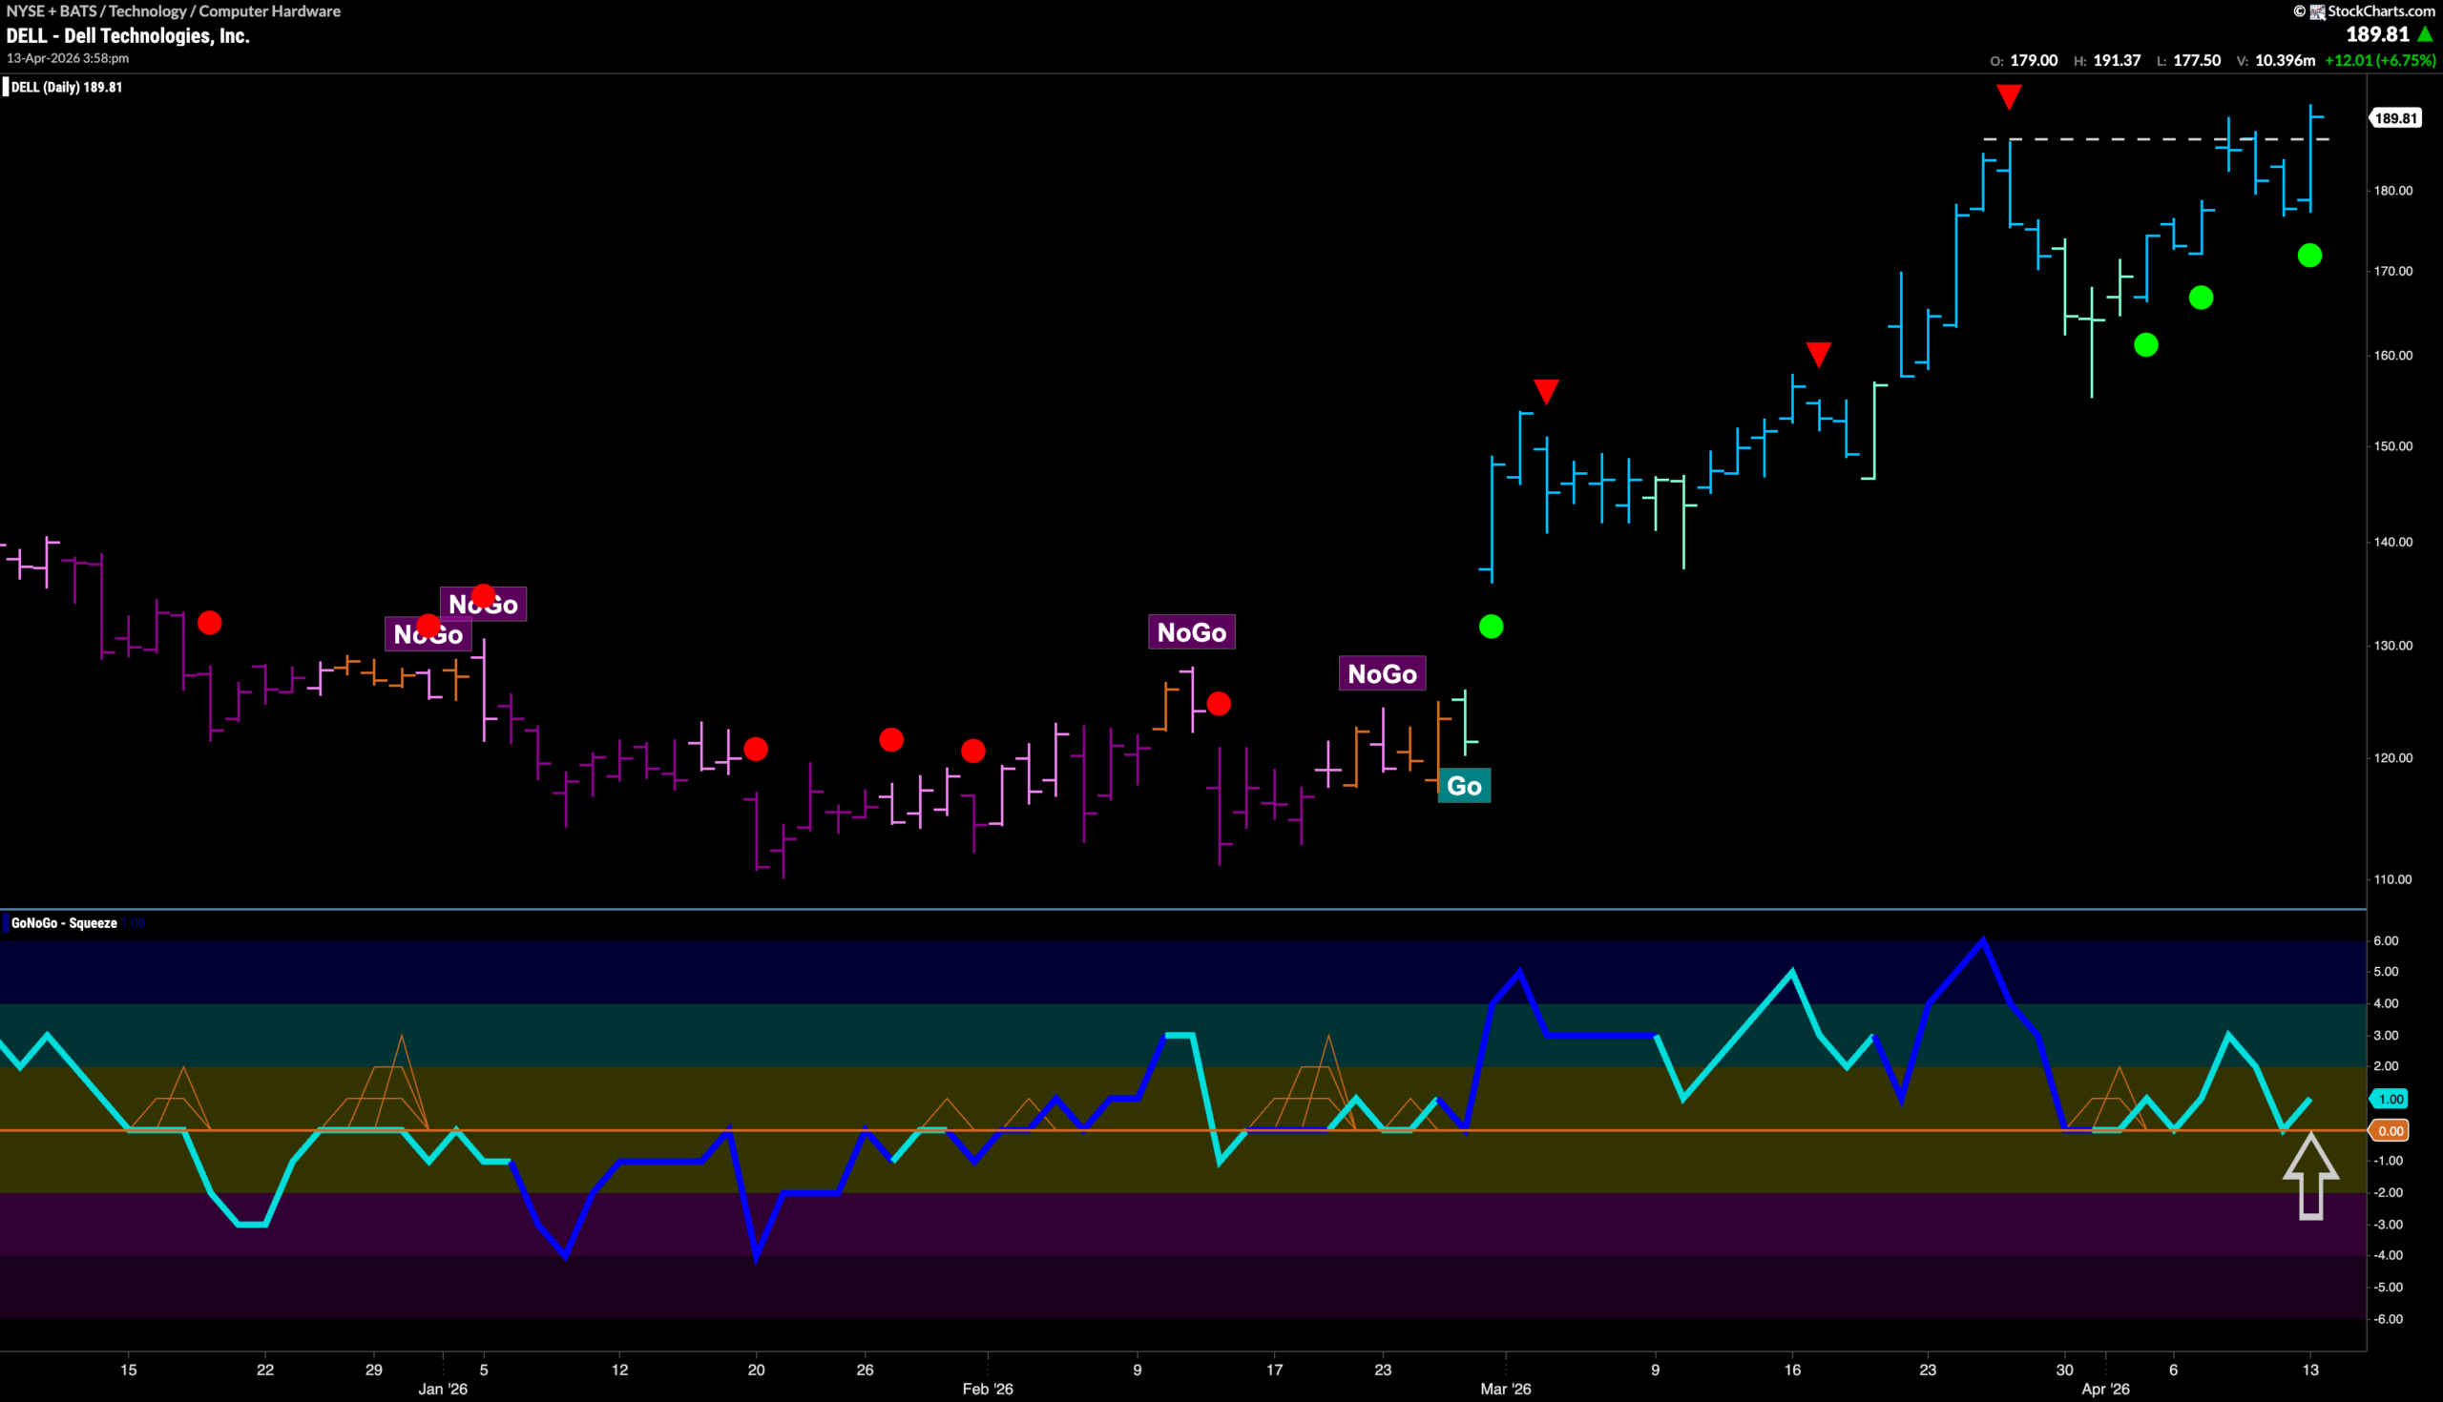The width and height of the screenshot is (2443, 1402).
Task: Click the highest red triangle above the dashed line
Action: 2009,96
